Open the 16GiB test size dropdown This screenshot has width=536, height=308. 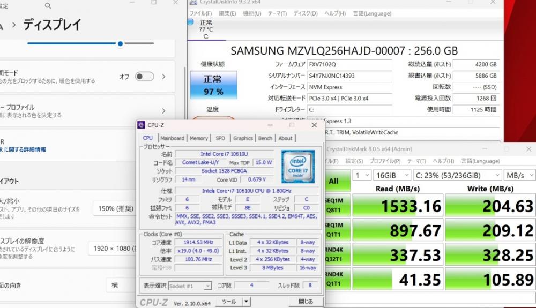point(392,176)
